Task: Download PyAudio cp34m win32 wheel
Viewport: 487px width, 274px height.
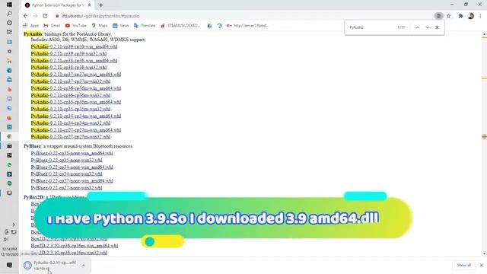Action: click(71, 123)
